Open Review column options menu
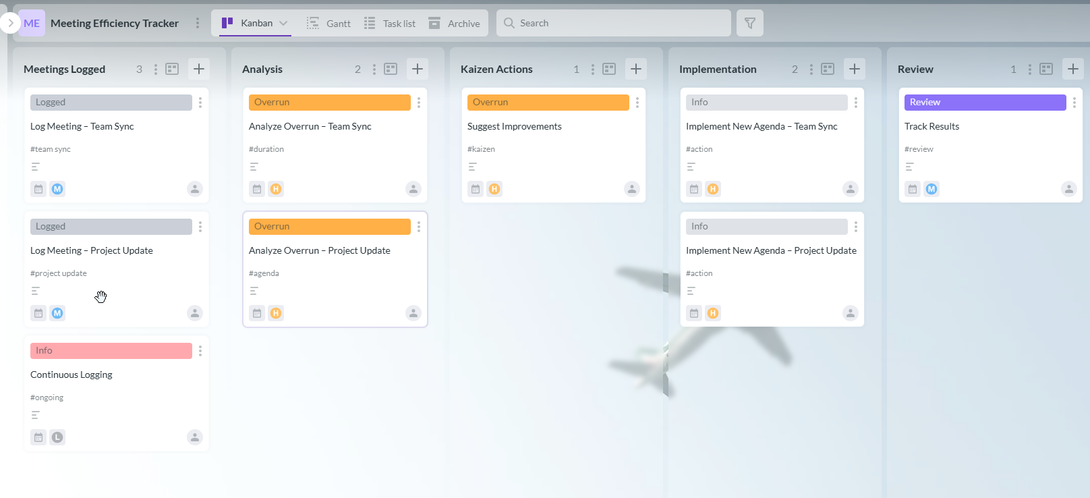Viewport: 1090px width, 498px height. coord(1030,69)
